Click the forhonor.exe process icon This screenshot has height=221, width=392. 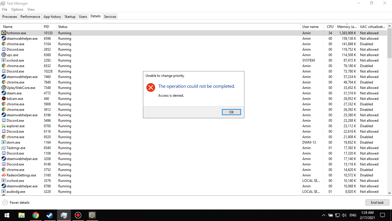pos(4,33)
